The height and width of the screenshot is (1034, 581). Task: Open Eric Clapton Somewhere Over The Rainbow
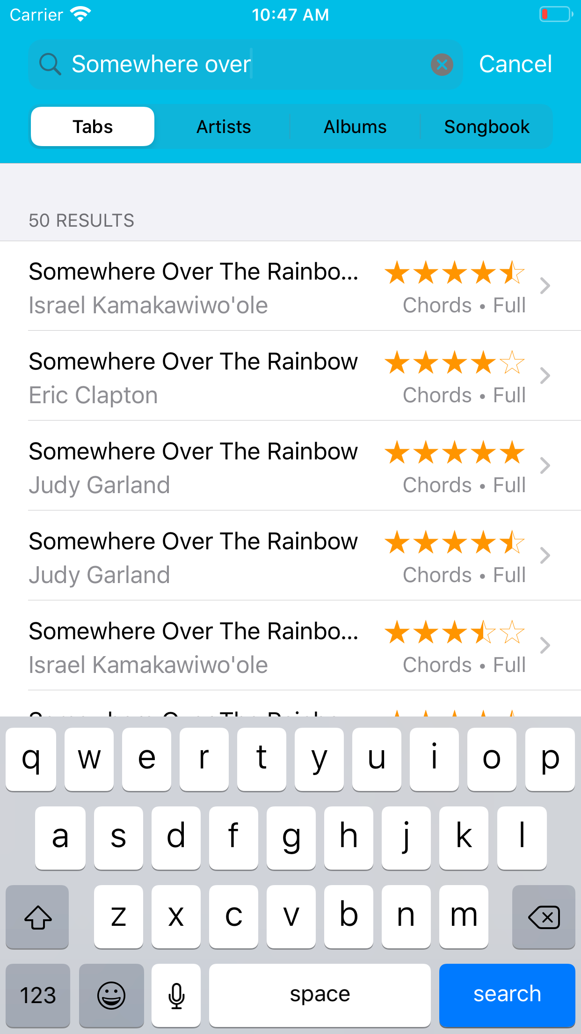[193, 376]
